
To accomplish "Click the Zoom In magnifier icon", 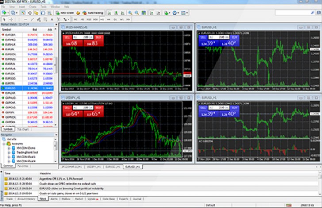I will 130,13.
